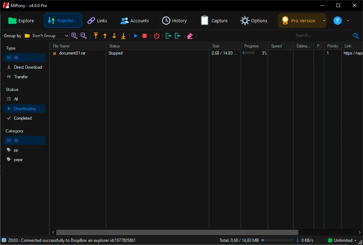Viewport: 363px width, 245px height.
Task: Click the https://rapi link cell
Action: tap(353, 53)
